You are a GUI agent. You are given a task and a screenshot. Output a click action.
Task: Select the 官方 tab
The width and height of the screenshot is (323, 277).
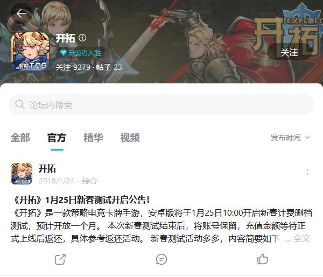pyautogui.click(x=57, y=138)
